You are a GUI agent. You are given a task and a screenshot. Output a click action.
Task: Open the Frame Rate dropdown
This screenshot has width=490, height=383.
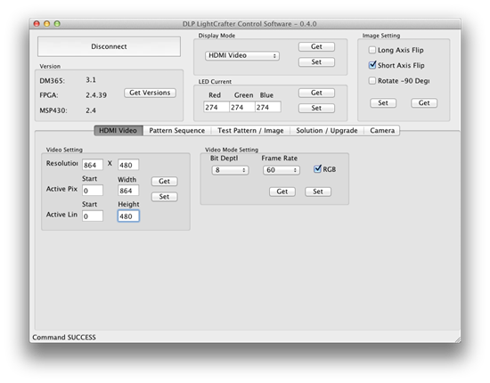(282, 170)
